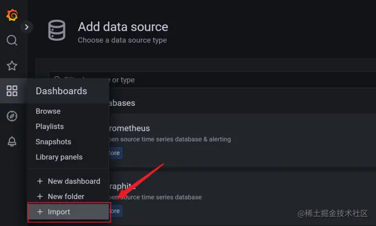Select Browse in the Dashboards menu
376x226 pixels.
pos(48,111)
